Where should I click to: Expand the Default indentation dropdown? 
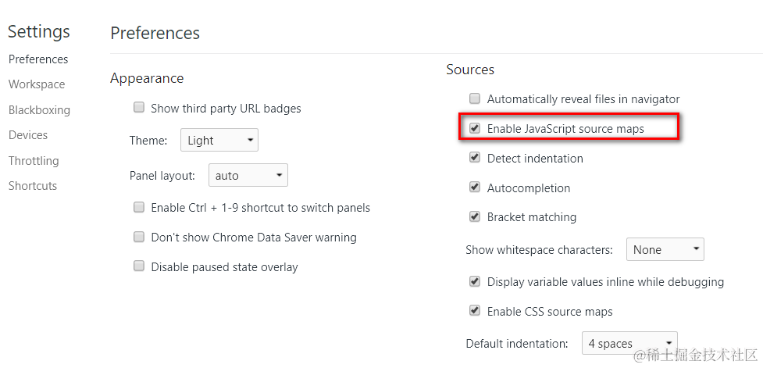(629, 344)
